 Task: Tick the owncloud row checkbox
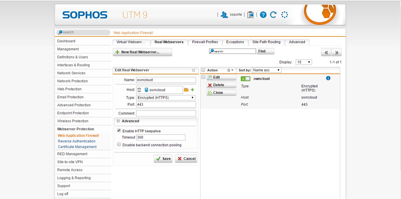coord(203,77)
